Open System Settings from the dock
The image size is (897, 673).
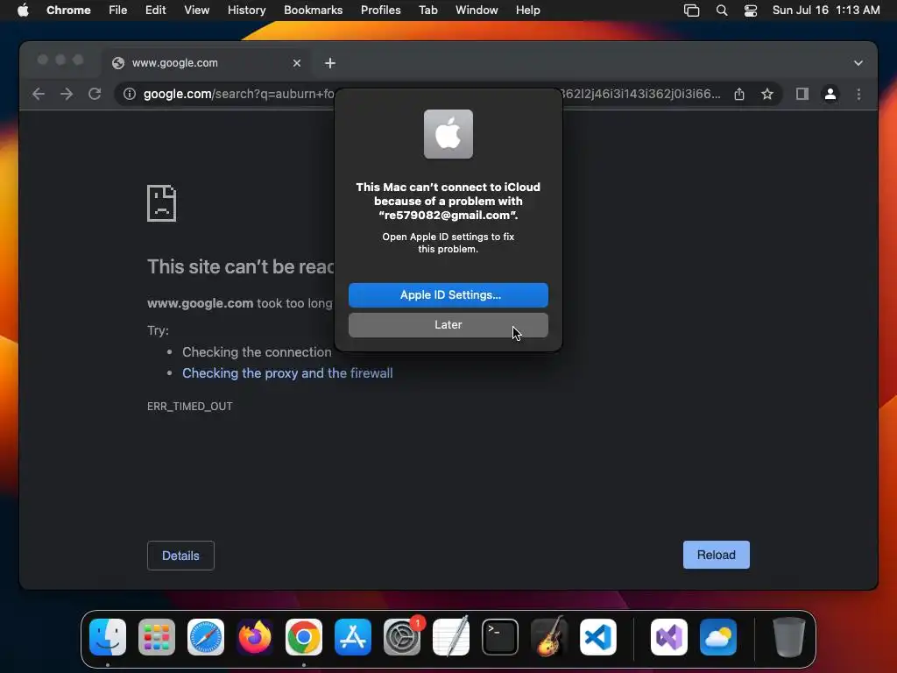click(402, 637)
